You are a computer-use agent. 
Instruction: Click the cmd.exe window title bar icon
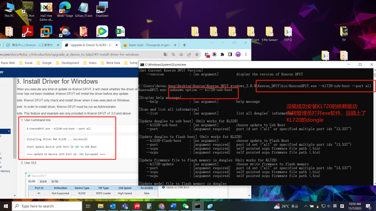click(142, 65)
